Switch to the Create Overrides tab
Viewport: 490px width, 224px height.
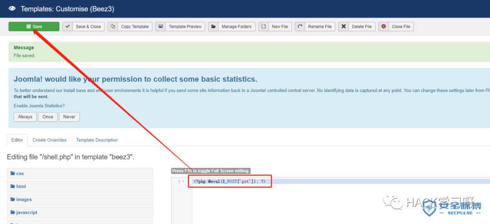click(x=50, y=140)
